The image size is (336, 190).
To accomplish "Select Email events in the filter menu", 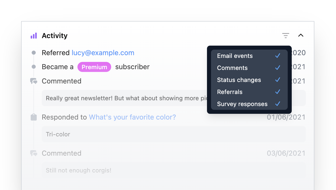I will click(x=235, y=56).
